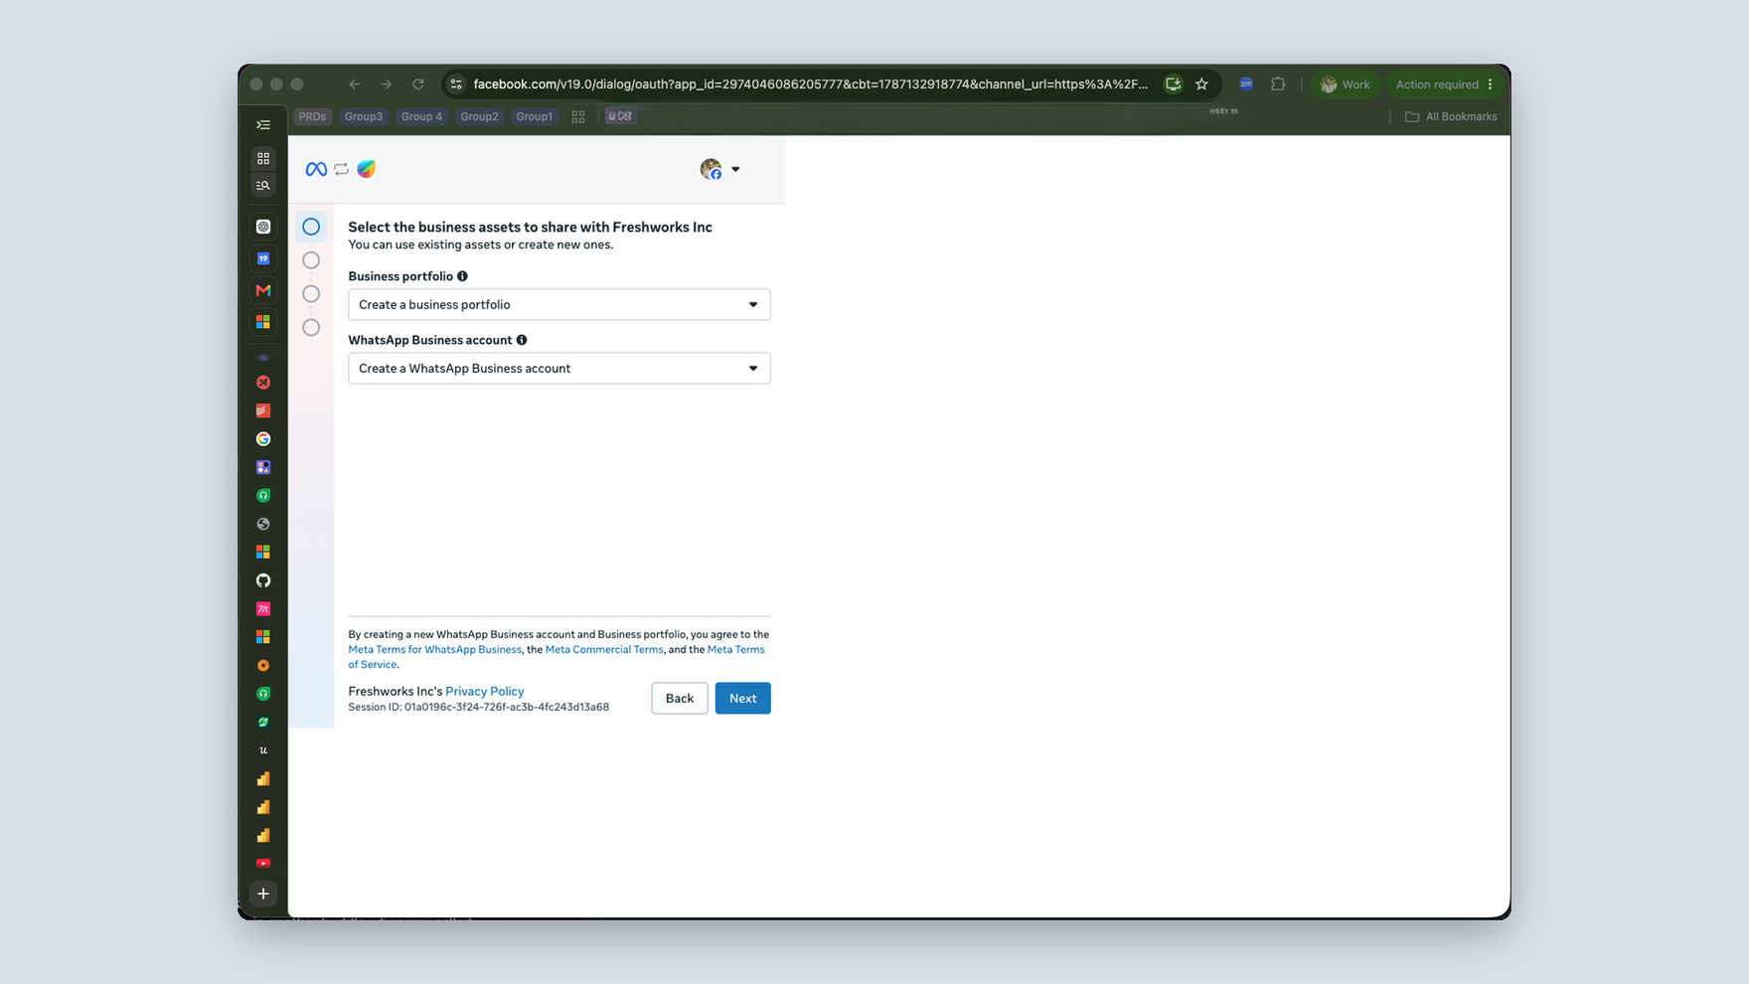Open the GitHub tab in the sidebar
Image resolution: width=1749 pixels, height=984 pixels.
(x=263, y=580)
